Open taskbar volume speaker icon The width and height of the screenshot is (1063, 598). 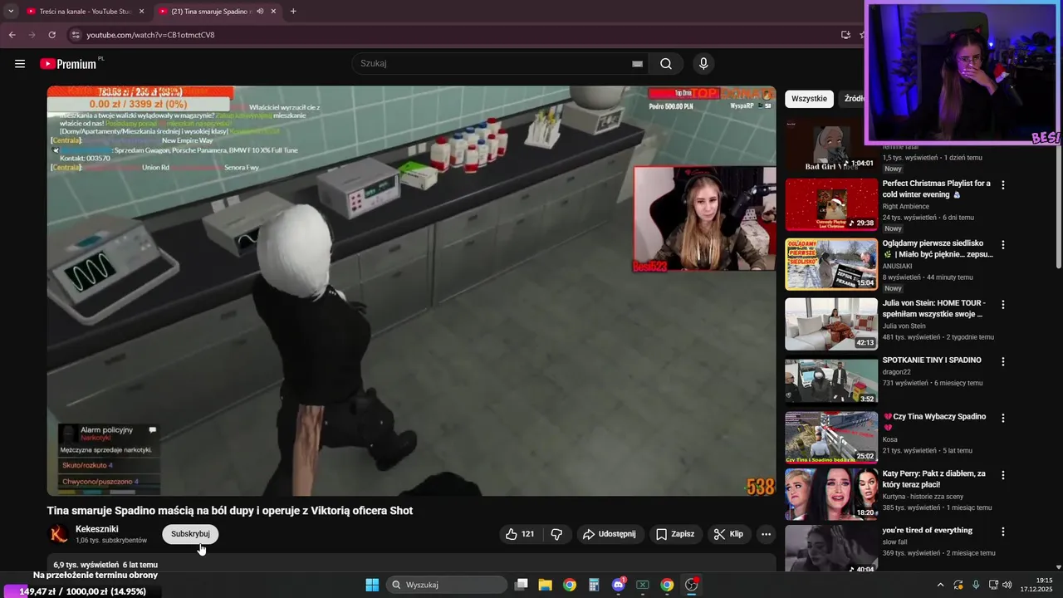[x=1007, y=585]
